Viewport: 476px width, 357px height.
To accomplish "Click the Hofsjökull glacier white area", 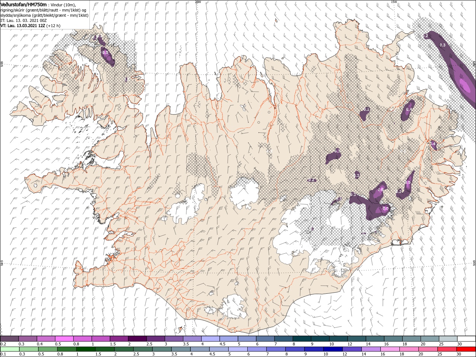I will 244,192.
